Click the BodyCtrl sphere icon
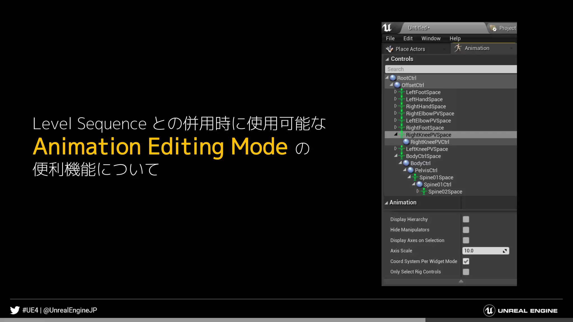Image resolution: width=573 pixels, height=322 pixels. (406, 163)
